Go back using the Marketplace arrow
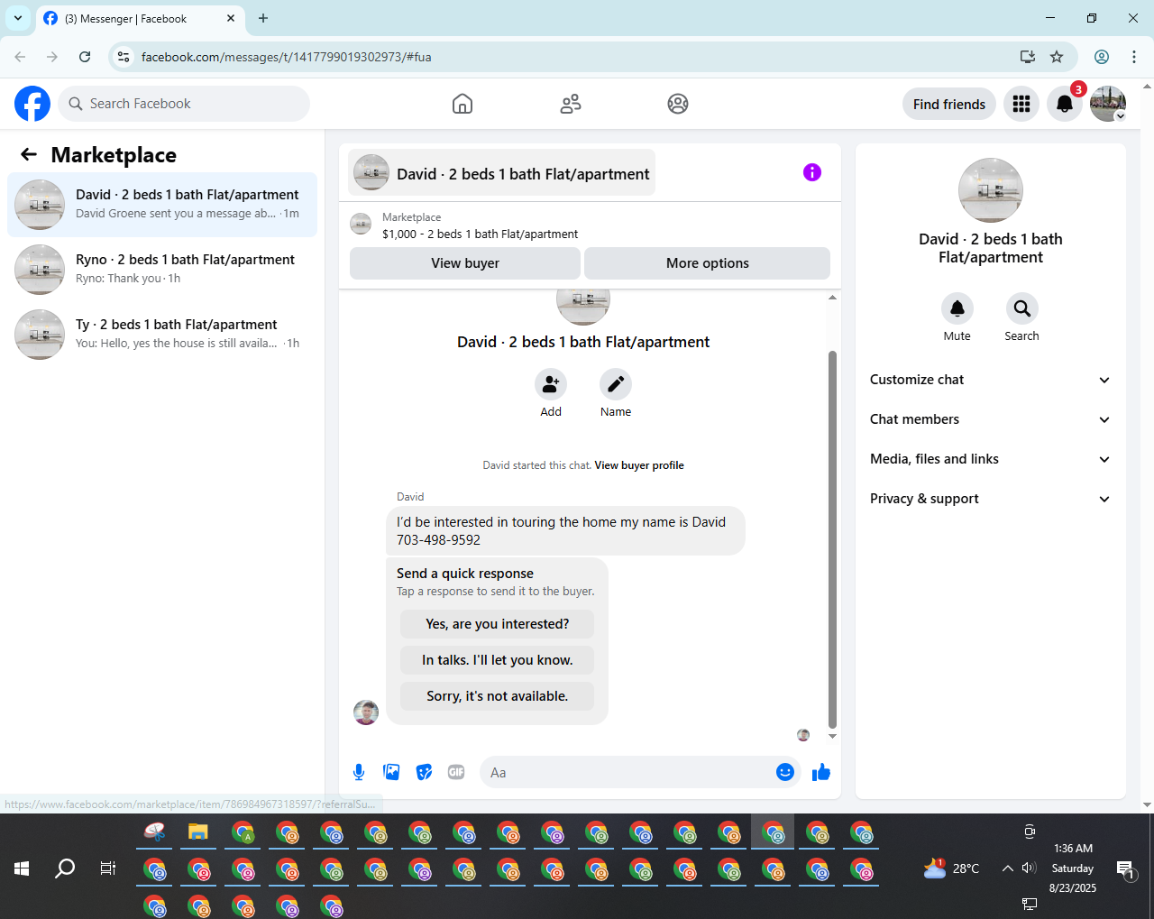1154x919 pixels. [x=29, y=154]
